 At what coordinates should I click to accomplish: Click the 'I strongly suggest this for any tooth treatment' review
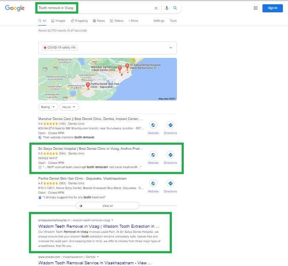(x=74, y=197)
